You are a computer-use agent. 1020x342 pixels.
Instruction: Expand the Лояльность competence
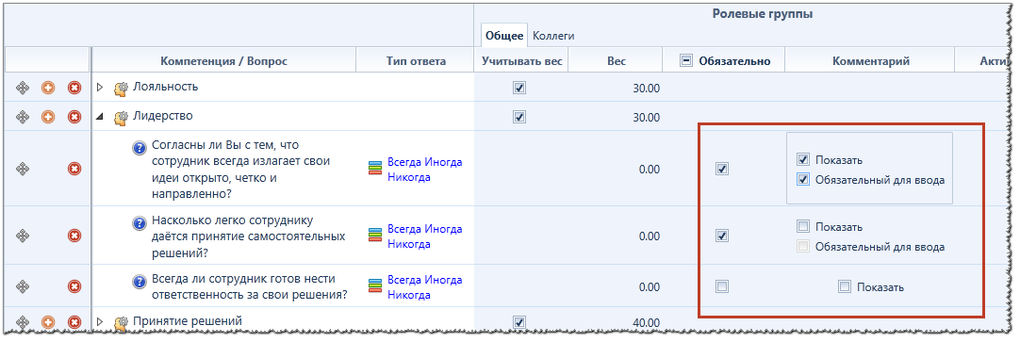click(x=100, y=87)
